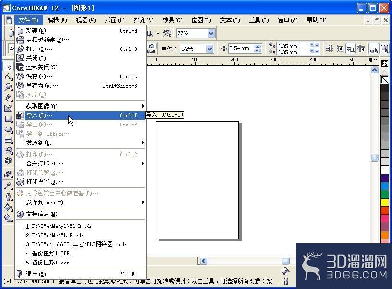This screenshot has width=392, height=289.
Task: Choose 新建 from the File menu
Action: 81,31
